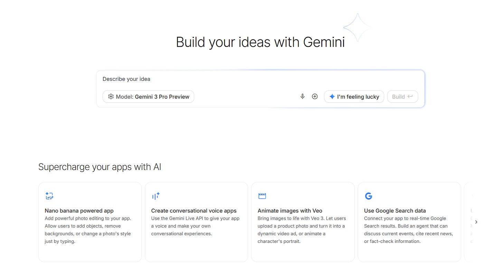Viewport: 503px width, 276px height.
Task: Focus the Describe your idea input field
Action: coord(260,79)
